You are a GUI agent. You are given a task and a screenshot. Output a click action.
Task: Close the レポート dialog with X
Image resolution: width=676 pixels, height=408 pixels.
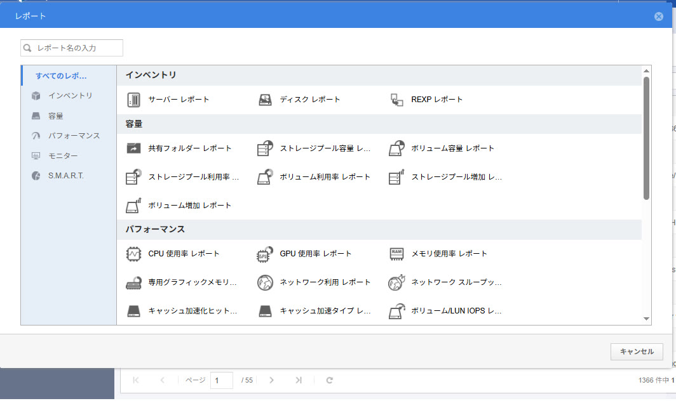click(x=659, y=16)
